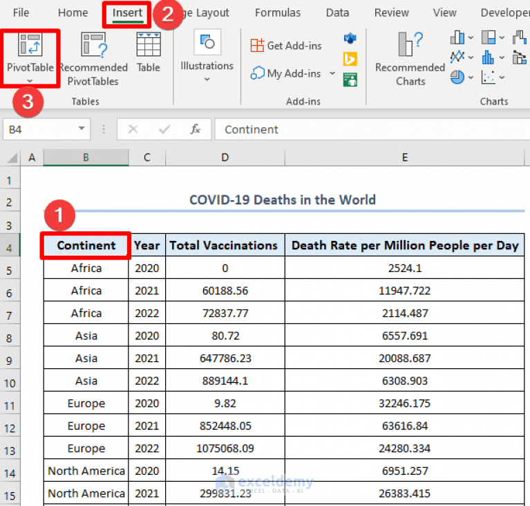
Task: Click the Name Box showing B4
Action: 47,129
